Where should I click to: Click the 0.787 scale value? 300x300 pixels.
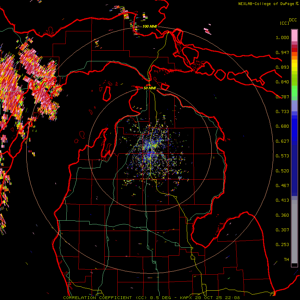pos(282,97)
